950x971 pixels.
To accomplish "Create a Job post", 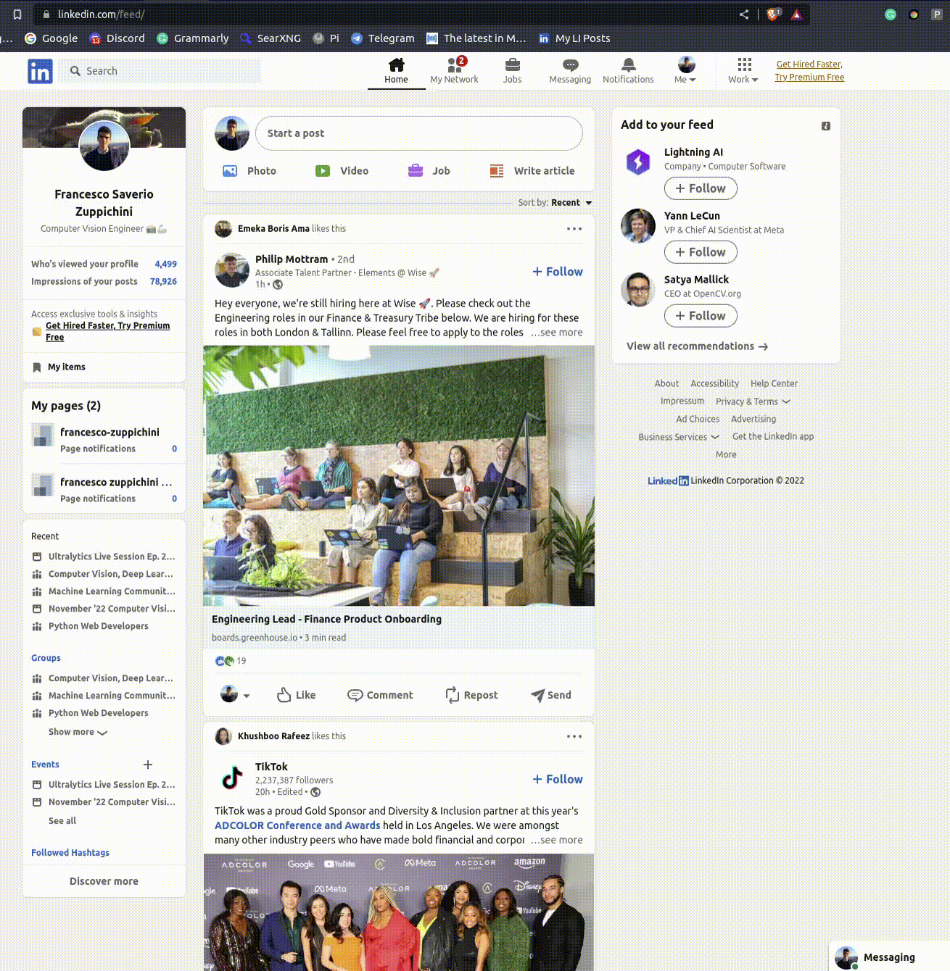I will [429, 171].
